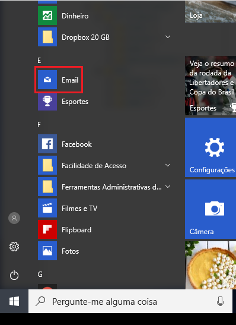
Task: Launch Esportes via its trophy icon
Action: click(47, 101)
